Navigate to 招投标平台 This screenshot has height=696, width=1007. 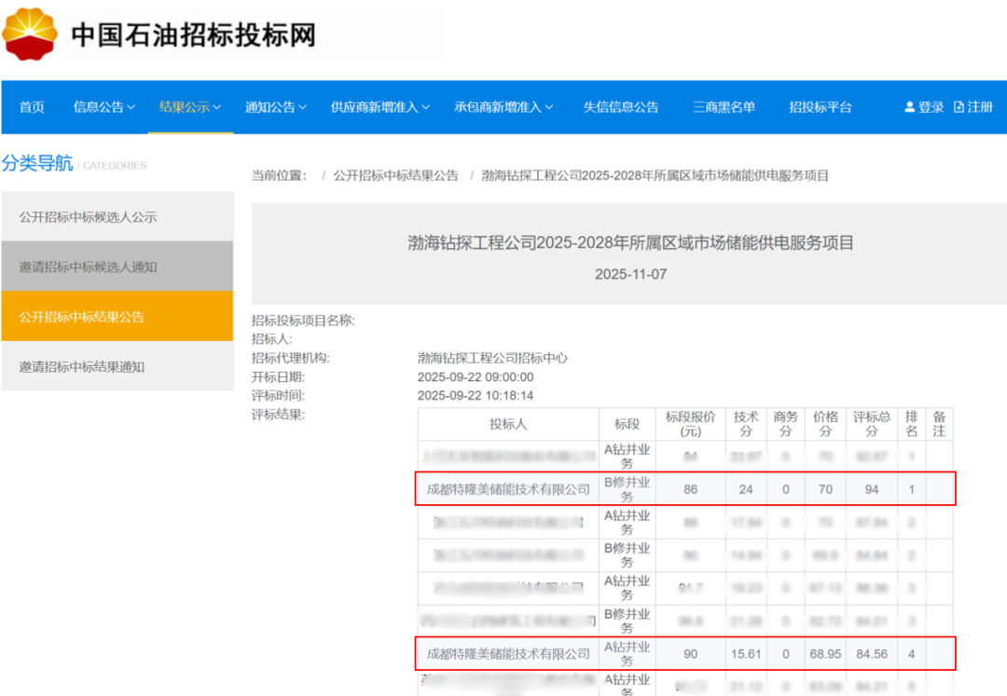click(x=821, y=107)
